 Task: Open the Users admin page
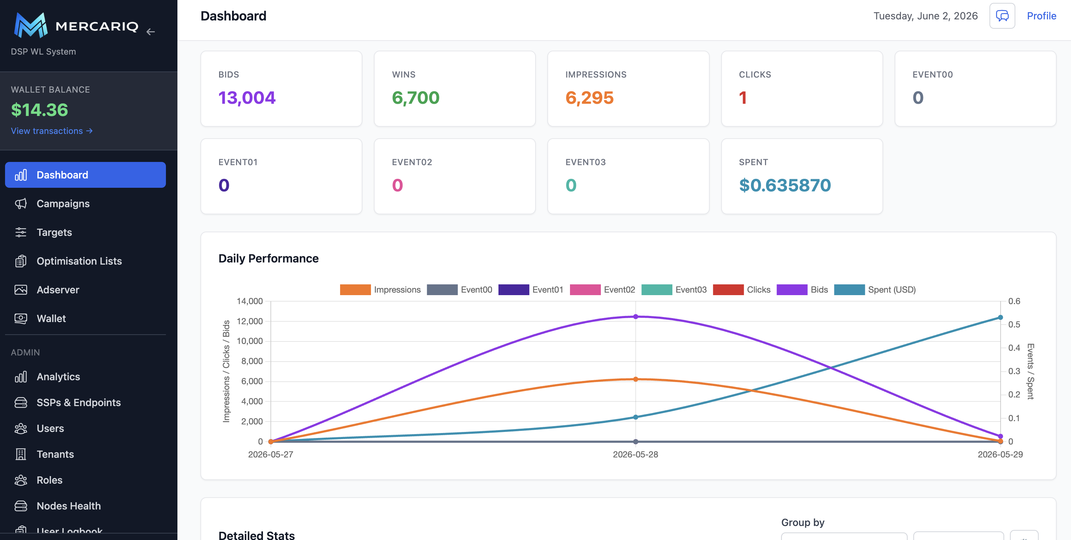point(85,428)
